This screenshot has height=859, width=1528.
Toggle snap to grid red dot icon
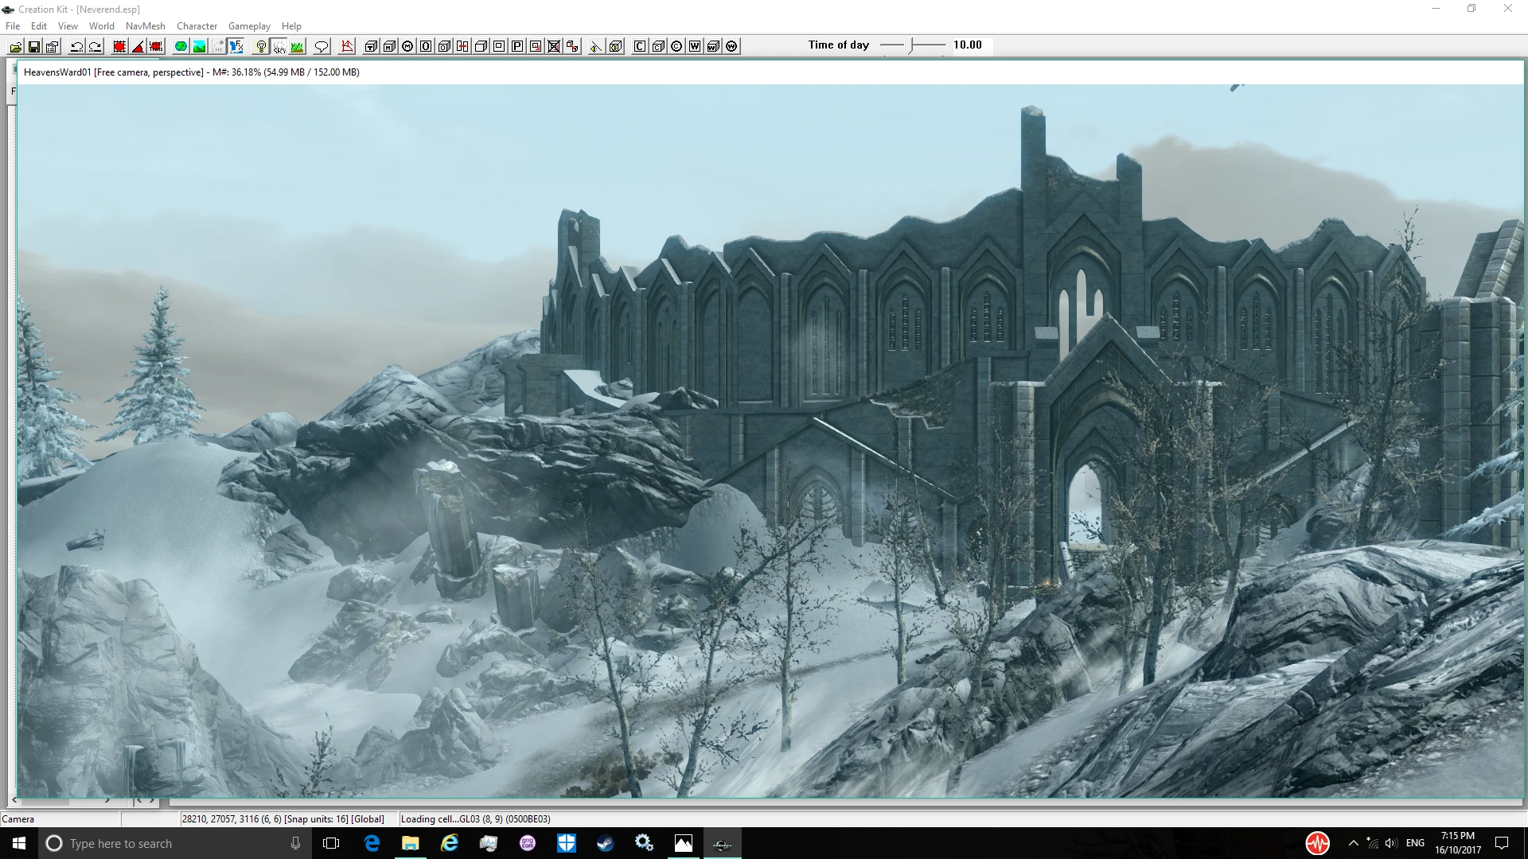coord(119,46)
